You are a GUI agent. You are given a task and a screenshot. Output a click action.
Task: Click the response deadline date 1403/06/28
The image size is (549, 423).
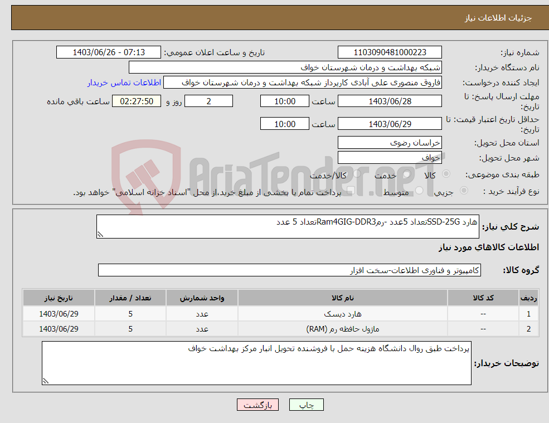click(x=390, y=101)
